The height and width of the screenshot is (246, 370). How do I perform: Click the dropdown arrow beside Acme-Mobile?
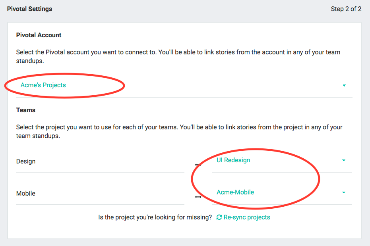coord(344,192)
